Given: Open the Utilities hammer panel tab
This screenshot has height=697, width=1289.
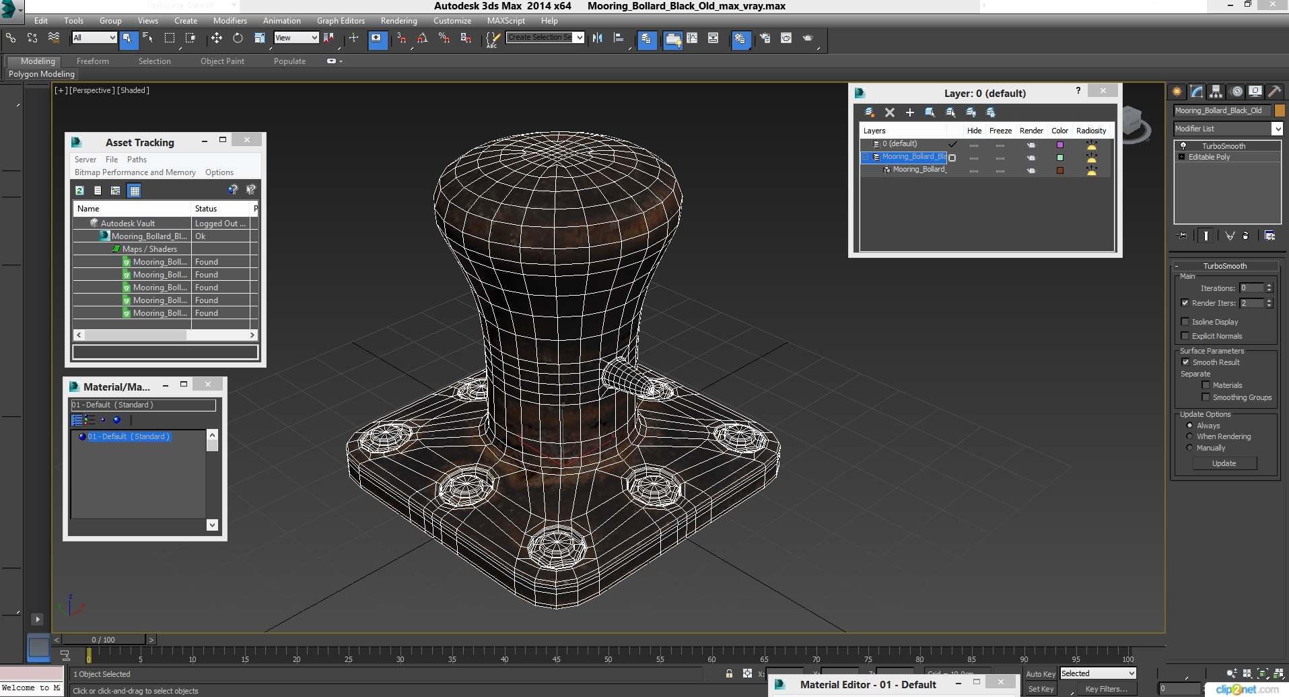Looking at the screenshot, I should [1275, 92].
